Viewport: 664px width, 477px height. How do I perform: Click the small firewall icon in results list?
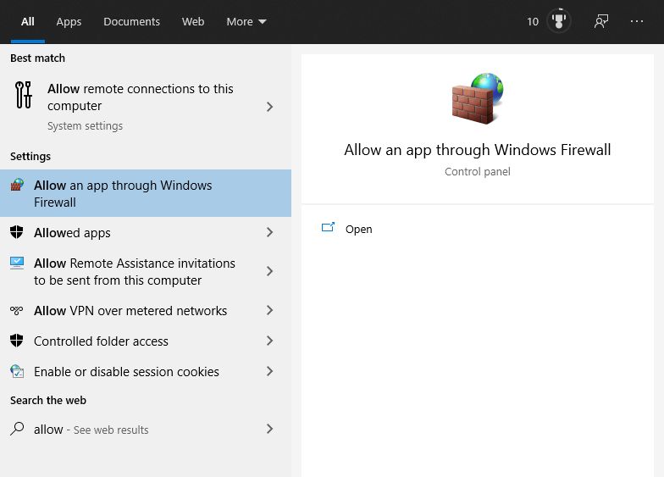[17, 185]
